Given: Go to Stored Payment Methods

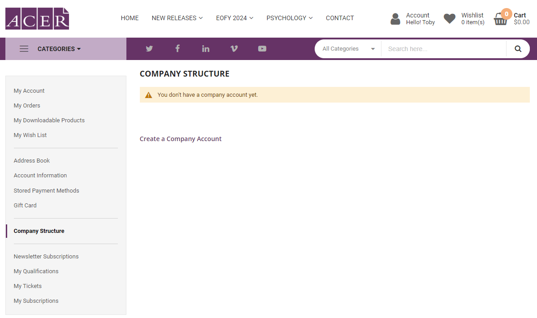Looking at the screenshot, I should click(46, 190).
